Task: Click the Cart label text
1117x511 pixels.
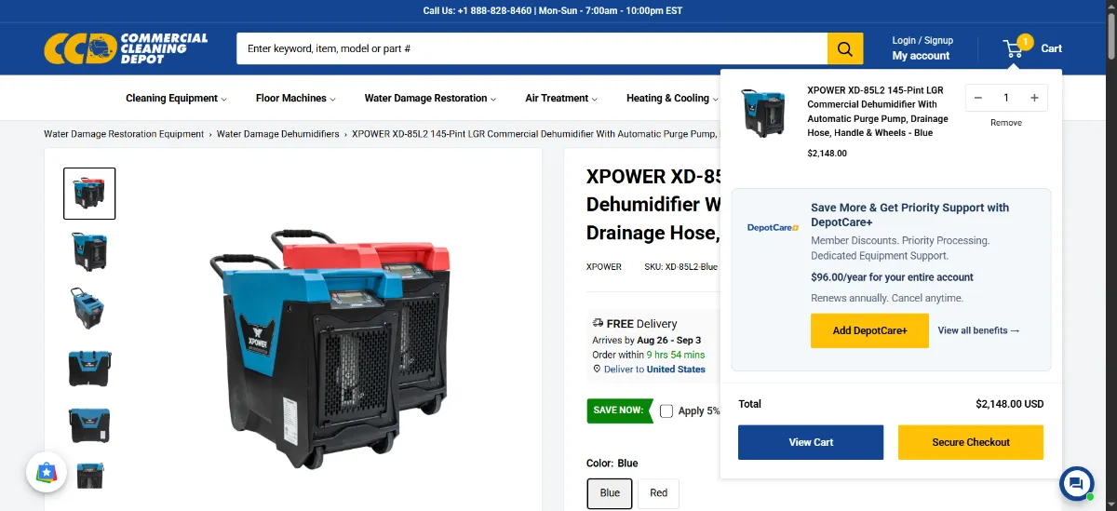Action: (1051, 48)
